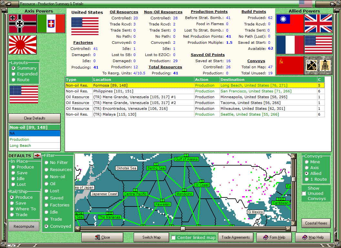Sort by the Destination column header
The height and width of the screenshot is (248, 341).
click(268, 80)
